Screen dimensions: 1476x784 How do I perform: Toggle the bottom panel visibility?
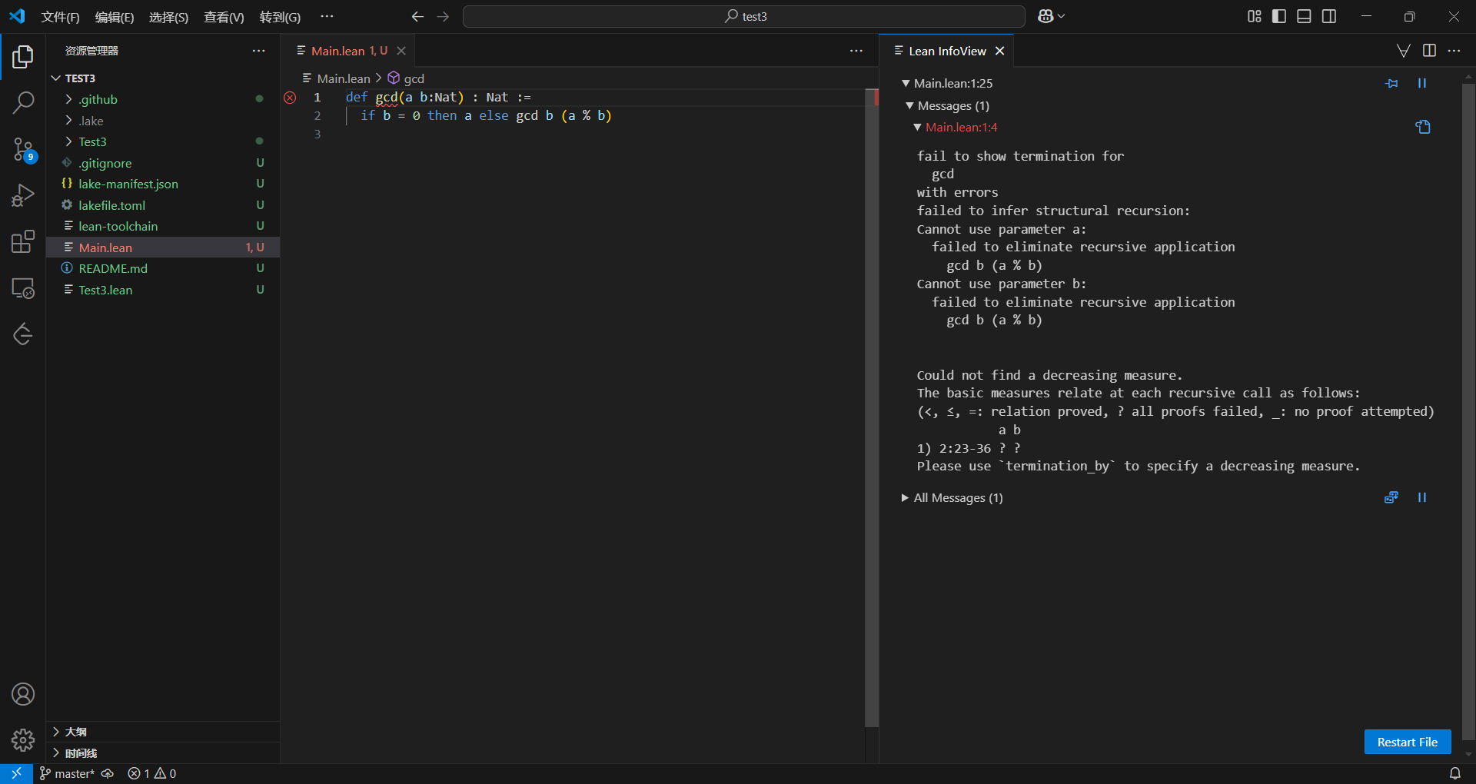coord(1304,16)
